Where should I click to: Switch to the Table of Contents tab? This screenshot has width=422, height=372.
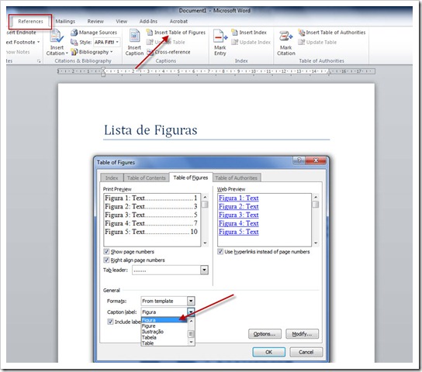click(x=147, y=177)
